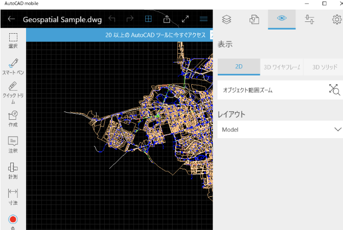Undo the last drawing action
The image size is (343, 230).
(x=112, y=19)
